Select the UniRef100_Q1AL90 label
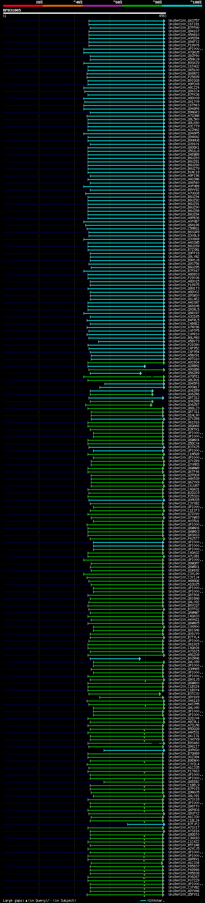This screenshot has height=903, width=205. click(184, 415)
